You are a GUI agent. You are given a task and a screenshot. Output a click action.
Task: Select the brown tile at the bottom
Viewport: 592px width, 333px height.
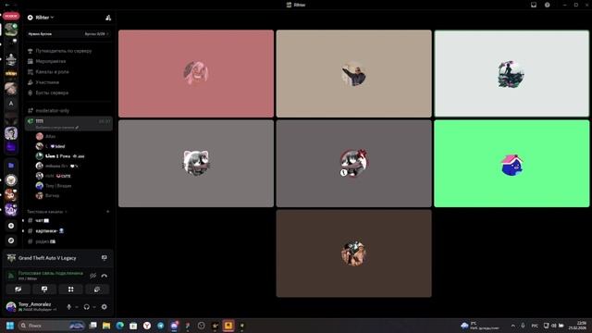click(353, 253)
